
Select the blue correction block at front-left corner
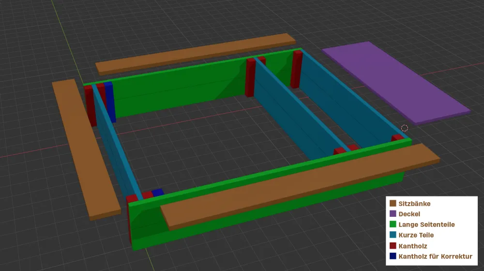coord(157,193)
